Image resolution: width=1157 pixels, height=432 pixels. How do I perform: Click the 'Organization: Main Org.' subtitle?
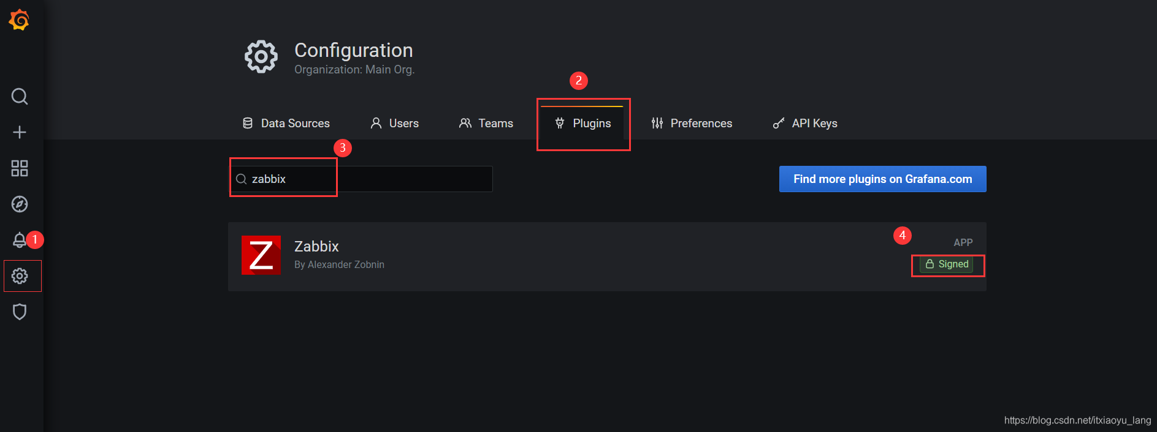(354, 70)
